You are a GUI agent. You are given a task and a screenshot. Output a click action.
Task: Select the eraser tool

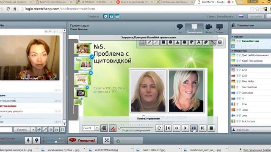tap(206, 42)
